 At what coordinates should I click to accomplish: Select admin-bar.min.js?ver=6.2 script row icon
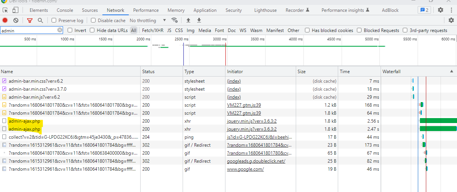4,97
